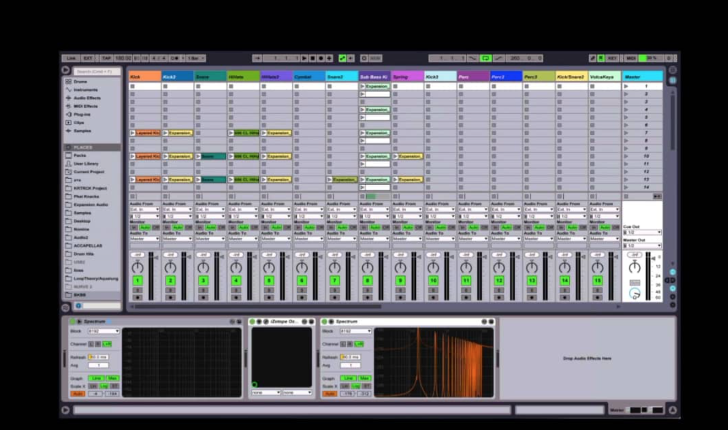This screenshot has height=430, width=728.
Task: Select the Kick track header
Action: point(145,77)
